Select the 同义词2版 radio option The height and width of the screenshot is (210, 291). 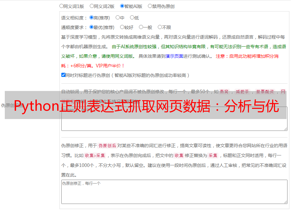[92, 6]
